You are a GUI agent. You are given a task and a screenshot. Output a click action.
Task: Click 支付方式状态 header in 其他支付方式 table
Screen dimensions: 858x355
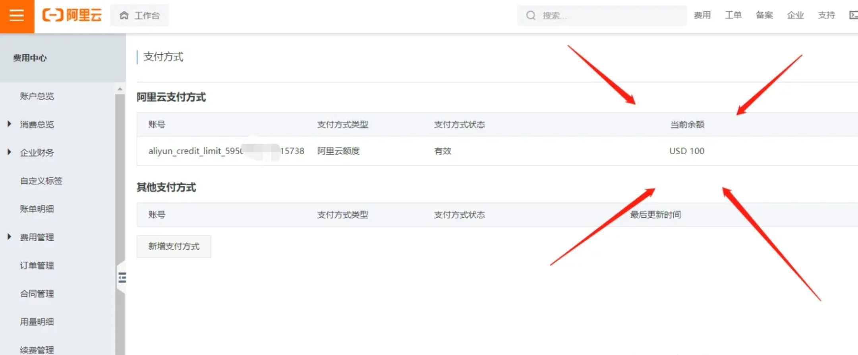click(459, 215)
